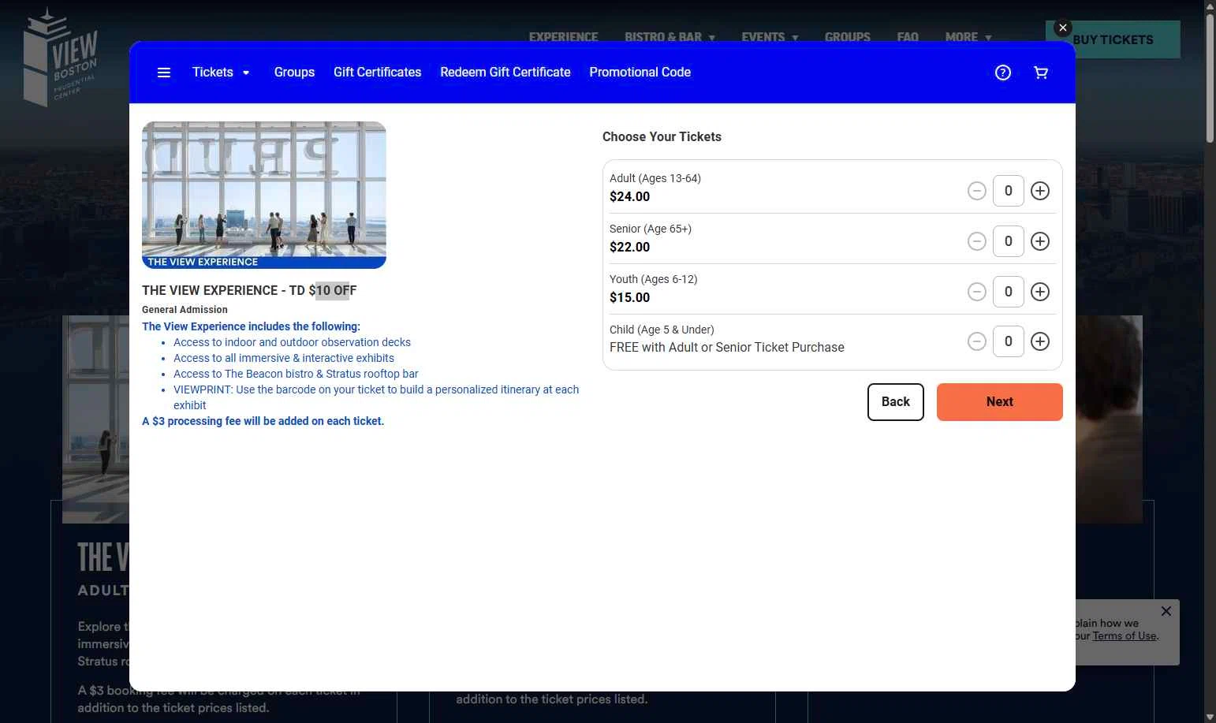Open the Terms of Use link
The height and width of the screenshot is (723, 1216).
[x=1124, y=636]
